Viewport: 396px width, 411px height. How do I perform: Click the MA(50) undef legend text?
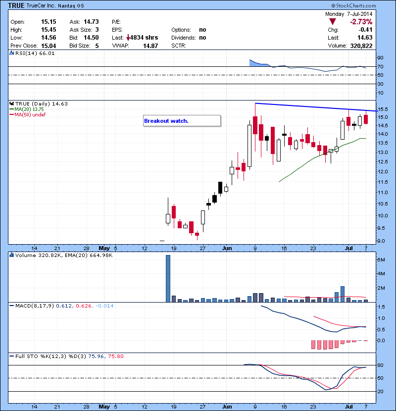pos(30,115)
